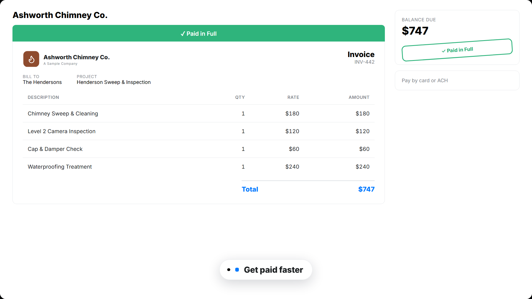Click the blue Total label
532x299 pixels.
coord(250,189)
